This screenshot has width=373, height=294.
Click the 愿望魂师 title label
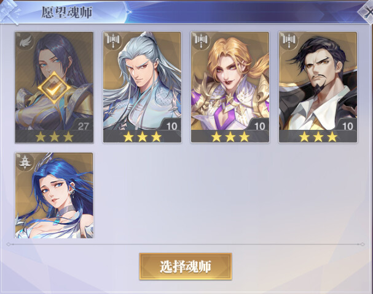click(66, 12)
